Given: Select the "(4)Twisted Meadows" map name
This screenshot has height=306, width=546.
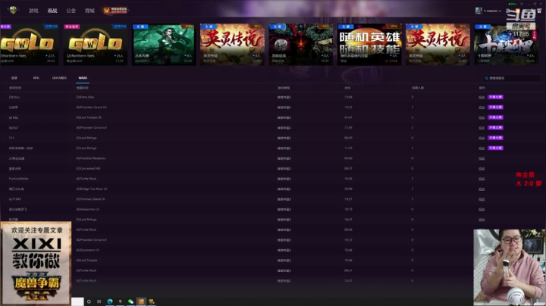Looking at the screenshot, I should pyautogui.click(x=90, y=158).
